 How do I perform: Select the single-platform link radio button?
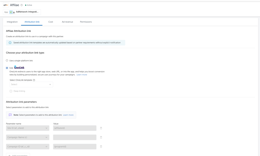click(x=7, y=60)
